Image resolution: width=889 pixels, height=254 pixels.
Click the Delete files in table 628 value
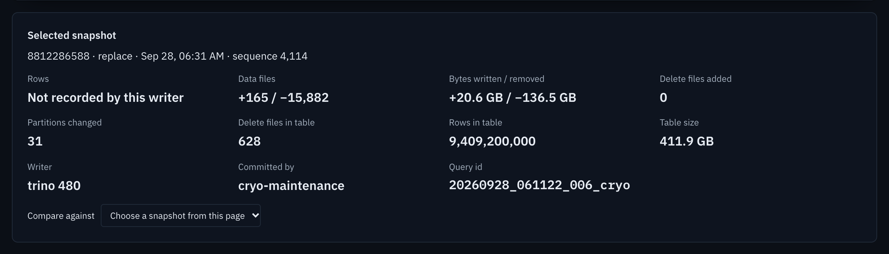pyautogui.click(x=249, y=141)
